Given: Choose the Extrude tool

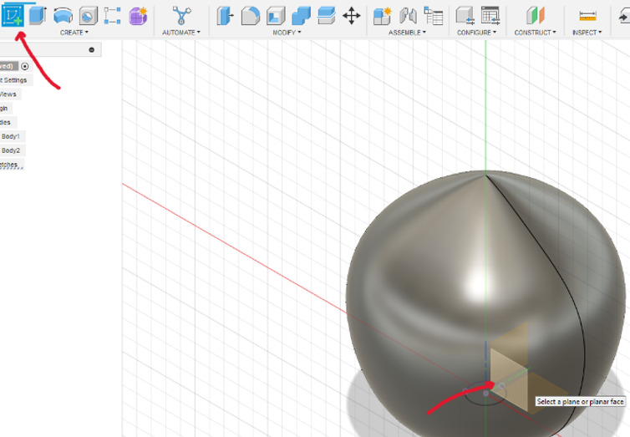Looking at the screenshot, I should (38, 16).
